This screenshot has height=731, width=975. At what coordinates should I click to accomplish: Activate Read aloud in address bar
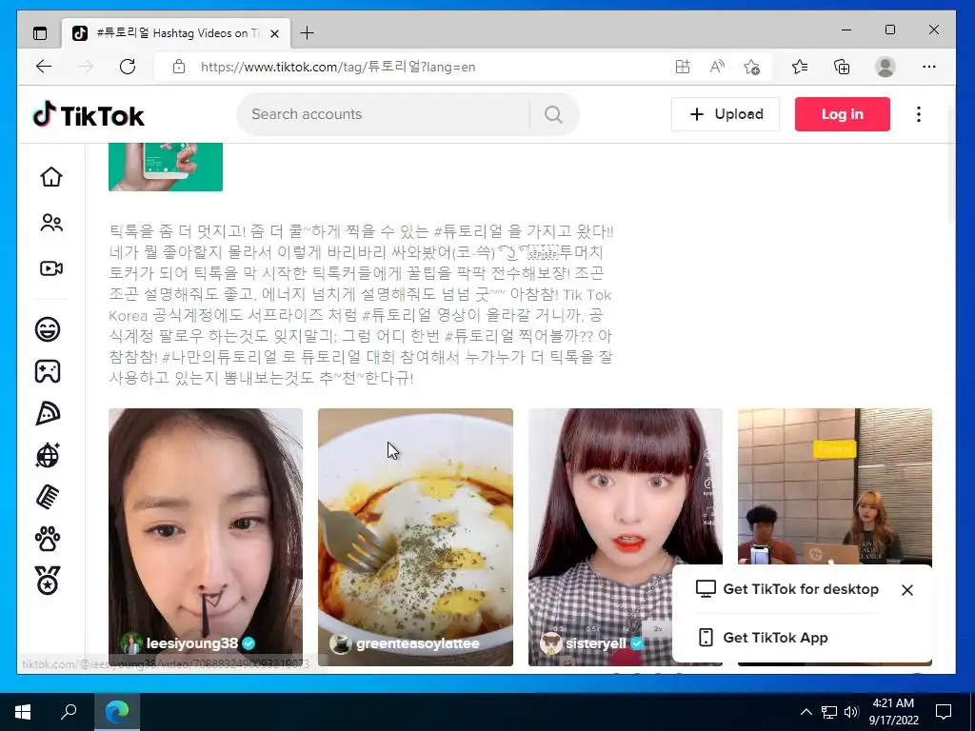(717, 67)
